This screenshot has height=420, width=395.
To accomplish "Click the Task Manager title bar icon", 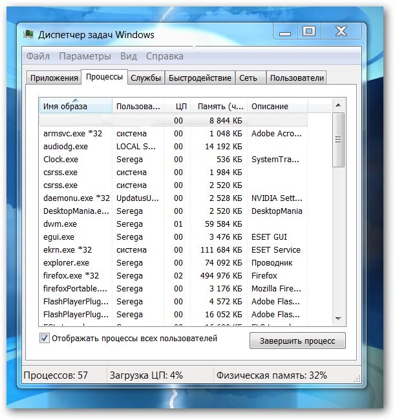I will 29,34.
